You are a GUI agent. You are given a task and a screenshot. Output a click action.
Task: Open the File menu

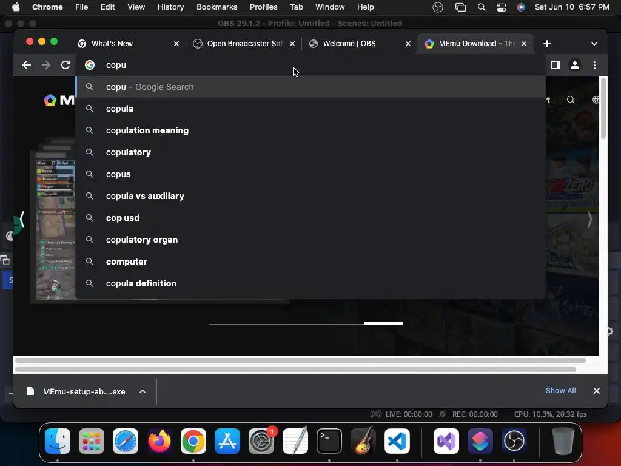pos(82,7)
